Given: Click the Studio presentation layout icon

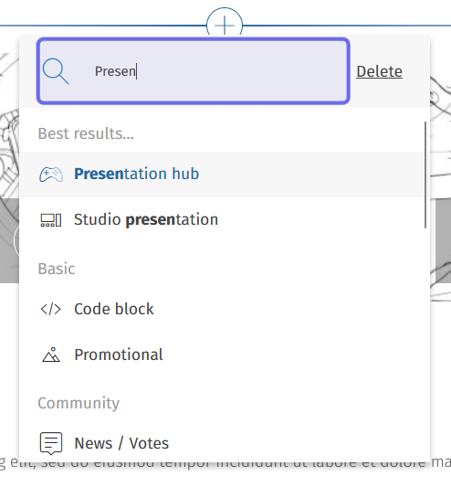Looking at the screenshot, I should pos(51,220).
